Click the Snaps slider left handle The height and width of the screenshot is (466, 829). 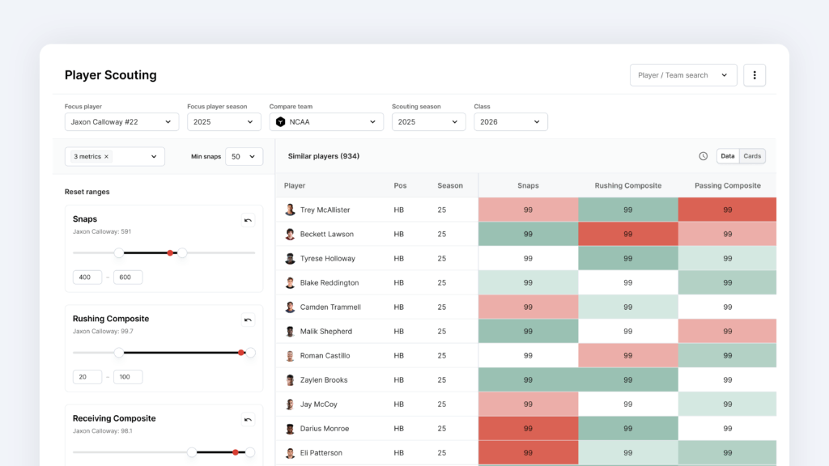coord(119,253)
